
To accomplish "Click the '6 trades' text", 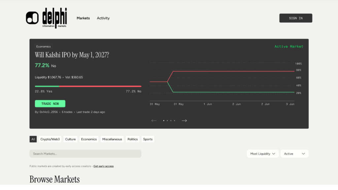I will pos(67,112).
